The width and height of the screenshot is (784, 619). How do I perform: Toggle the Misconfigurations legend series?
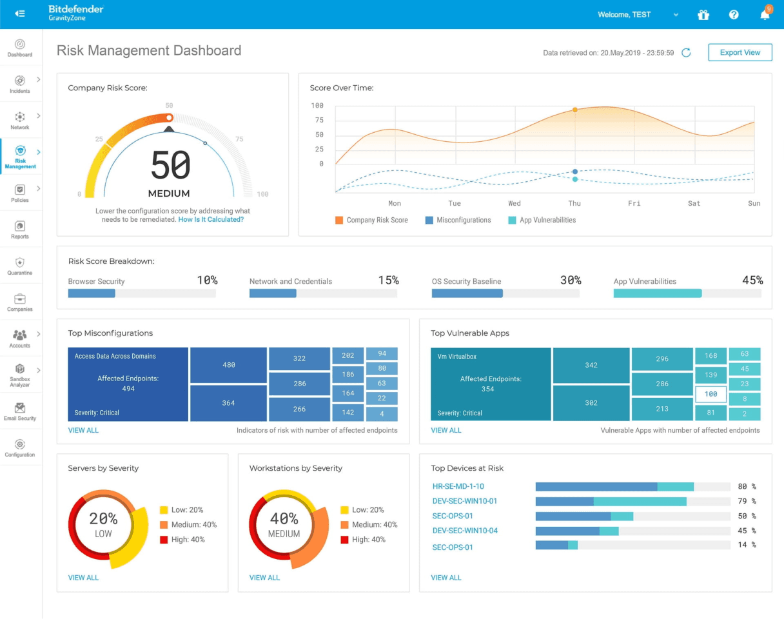click(458, 220)
